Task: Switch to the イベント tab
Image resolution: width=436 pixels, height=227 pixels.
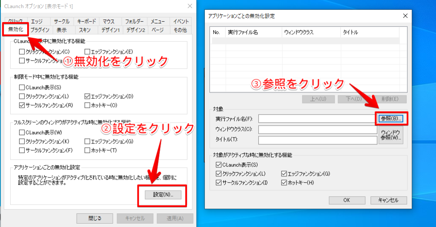Action: [181, 21]
